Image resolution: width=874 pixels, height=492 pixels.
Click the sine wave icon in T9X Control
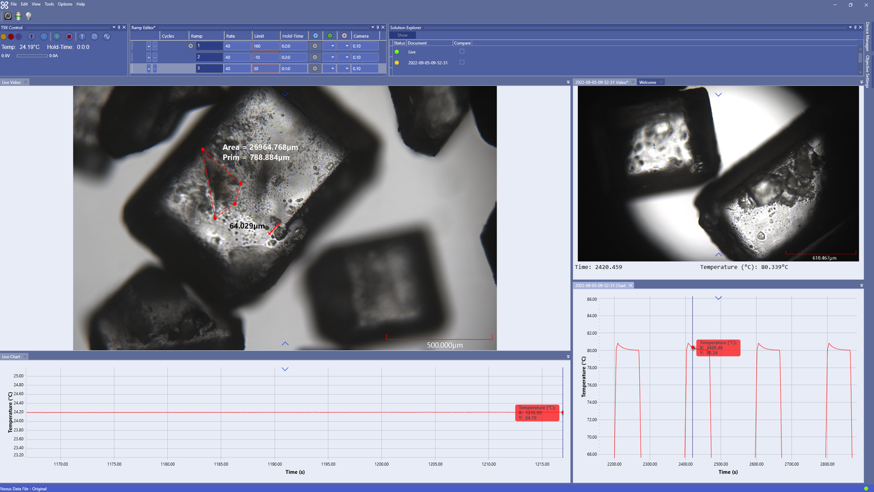(x=107, y=37)
